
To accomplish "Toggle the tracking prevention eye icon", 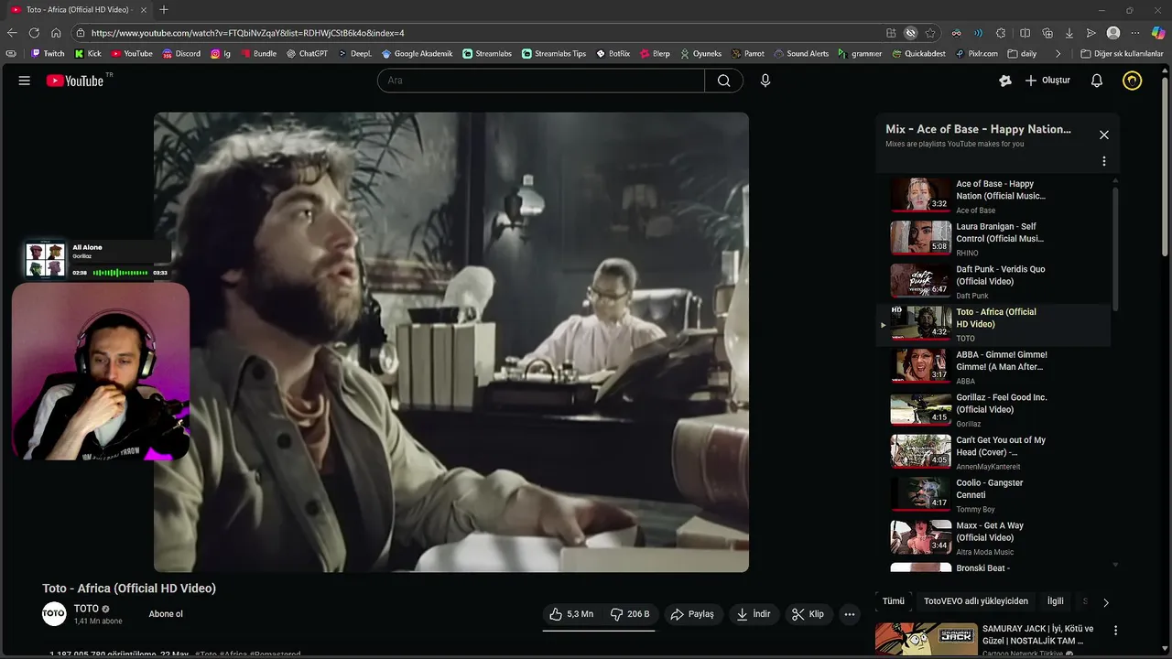I will [910, 33].
